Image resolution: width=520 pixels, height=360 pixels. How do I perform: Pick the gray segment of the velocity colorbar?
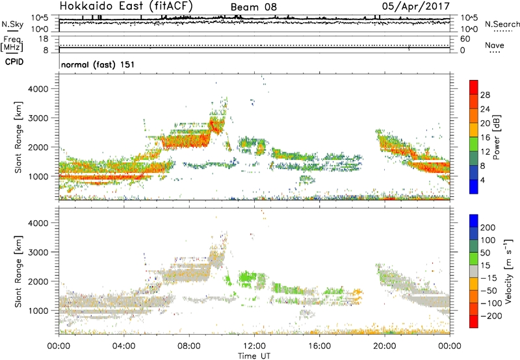(x=474, y=271)
